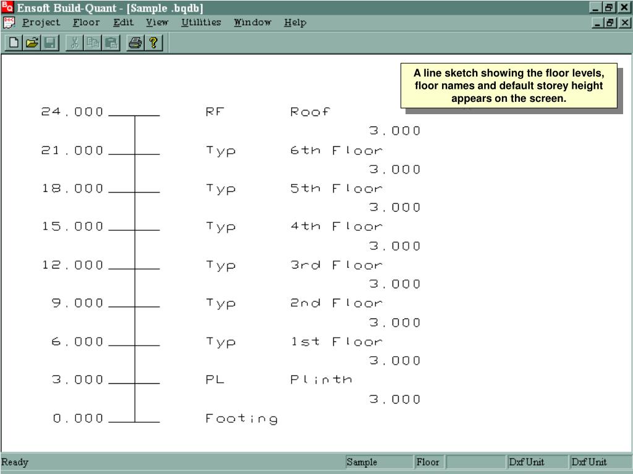Select the Roof floor name
Screen dimensions: 633x474
pyautogui.click(x=310, y=112)
